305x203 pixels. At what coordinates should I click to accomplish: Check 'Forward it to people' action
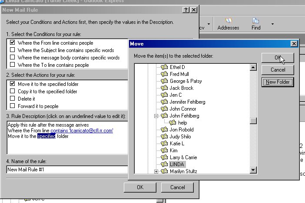coord(13,106)
